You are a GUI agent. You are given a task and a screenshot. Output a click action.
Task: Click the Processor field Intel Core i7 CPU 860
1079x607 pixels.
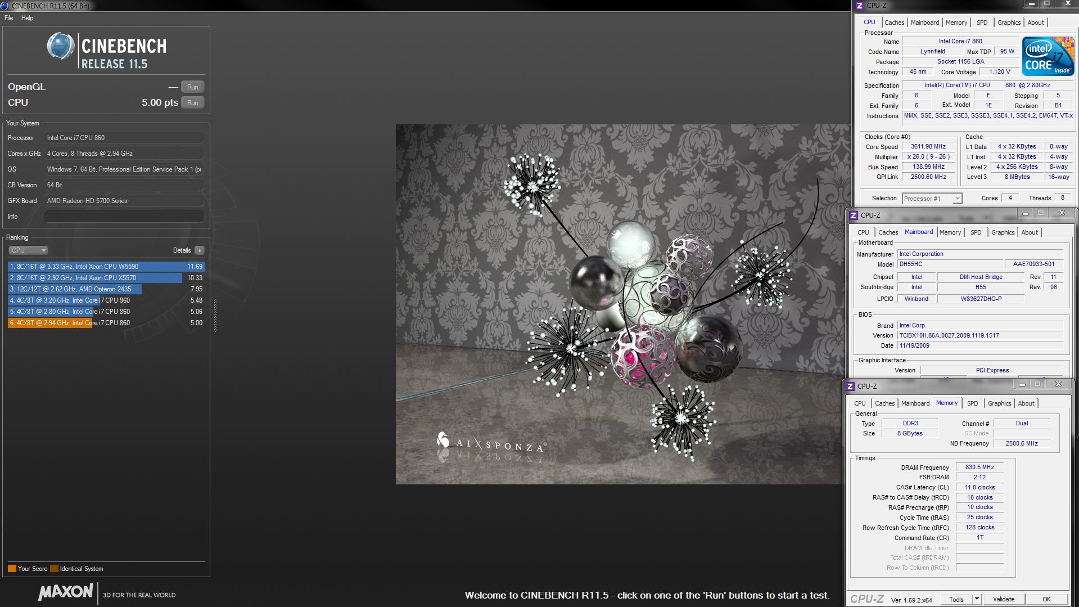pyautogui.click(x=124, y=138)
